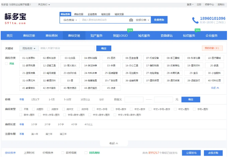Open the 商标名称 keyword type dropdown
232x163 pixels.
tap(29, 48)
